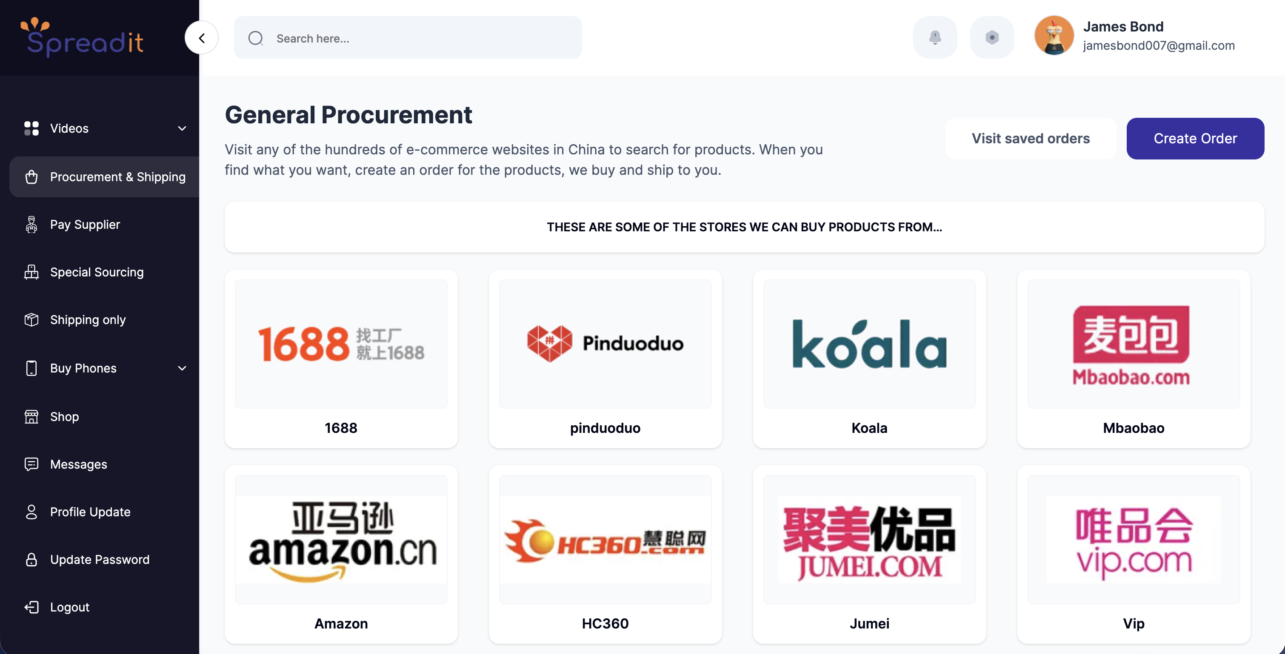
Task: Expand the Videos menu chevron
Action: pos(182,128)
